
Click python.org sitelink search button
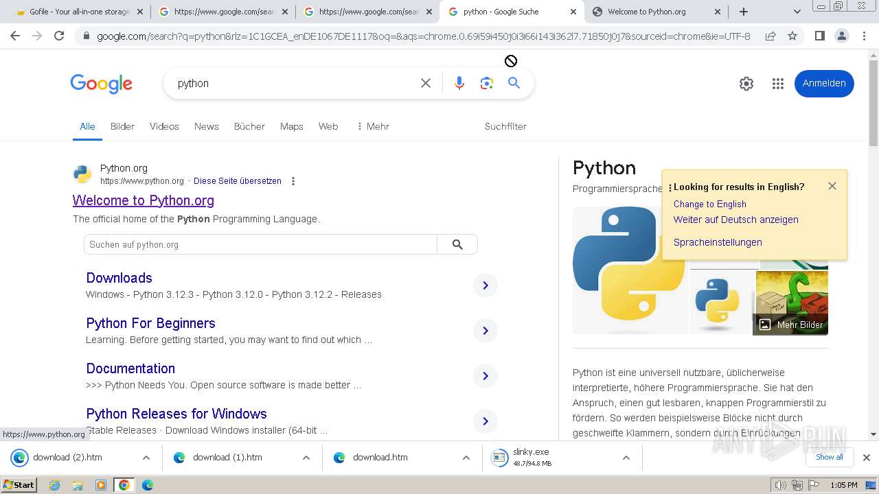457,244
